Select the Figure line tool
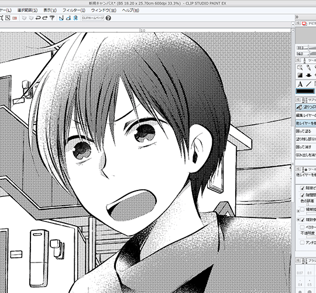The height and width of the screenshot is (293, 316). coord(308,84)
